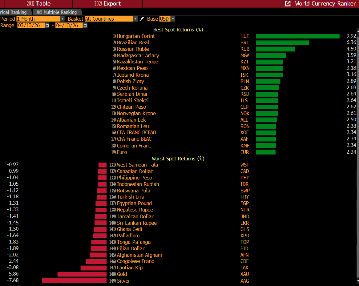Screen dimensions: 359x286
Task: Select the Brazilian Real row
Action: [x=133, y=43]
